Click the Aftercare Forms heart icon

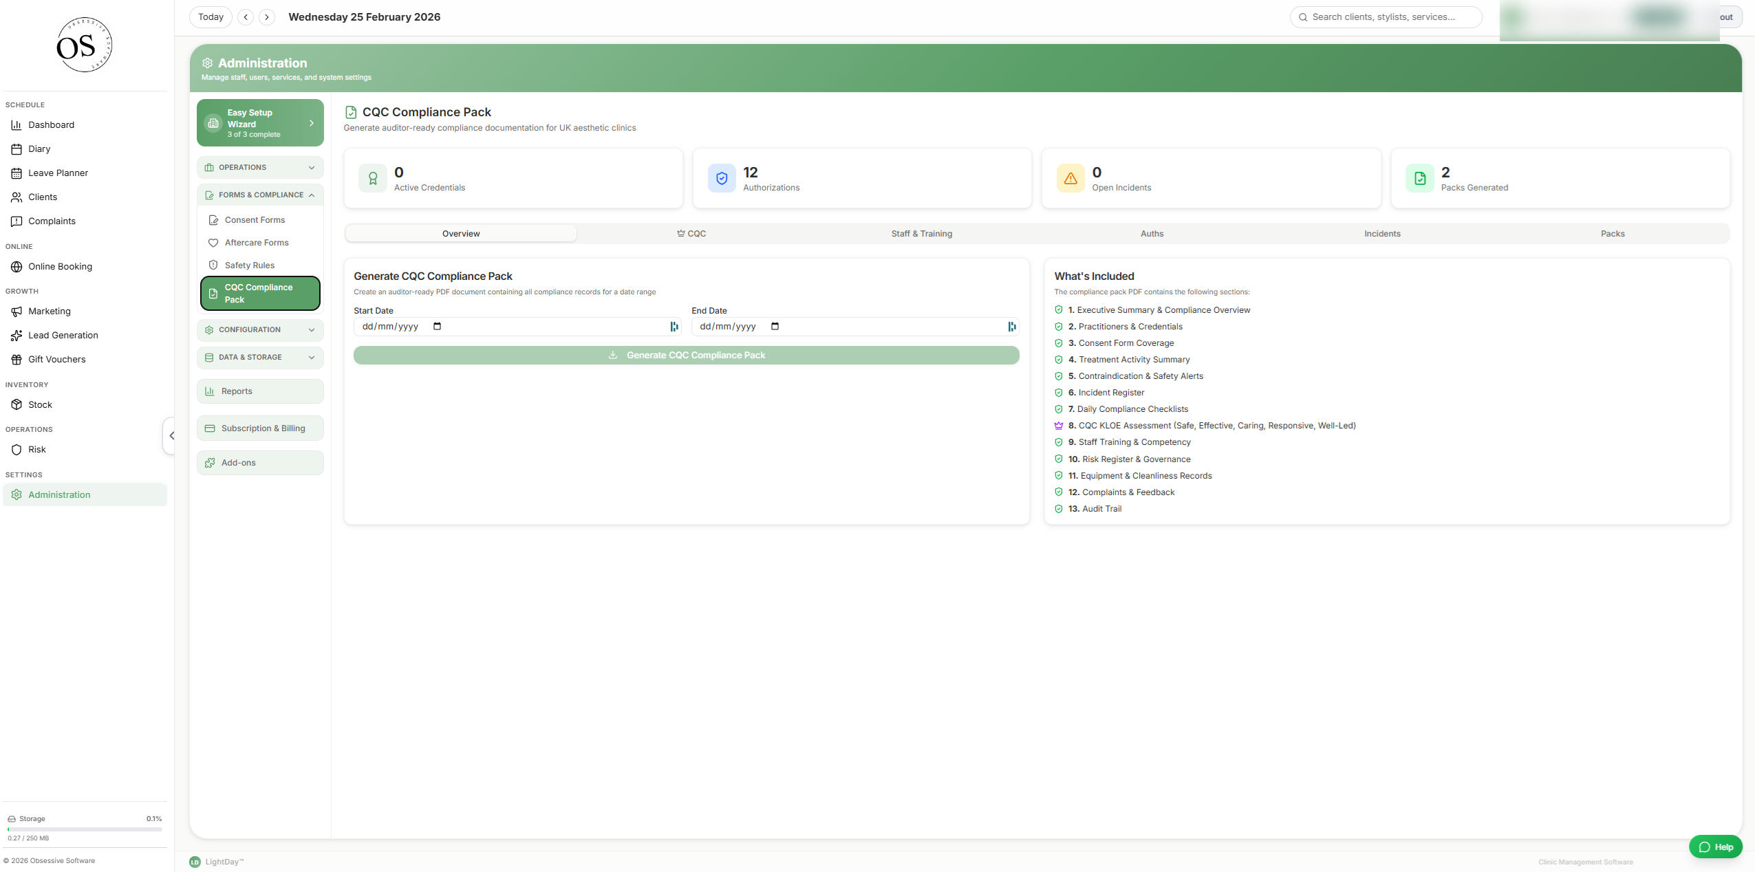[x=213, y=243]
